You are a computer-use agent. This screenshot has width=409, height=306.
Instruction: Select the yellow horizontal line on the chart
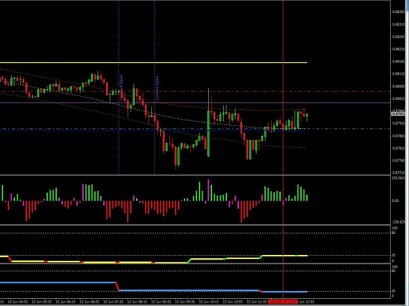153,63
